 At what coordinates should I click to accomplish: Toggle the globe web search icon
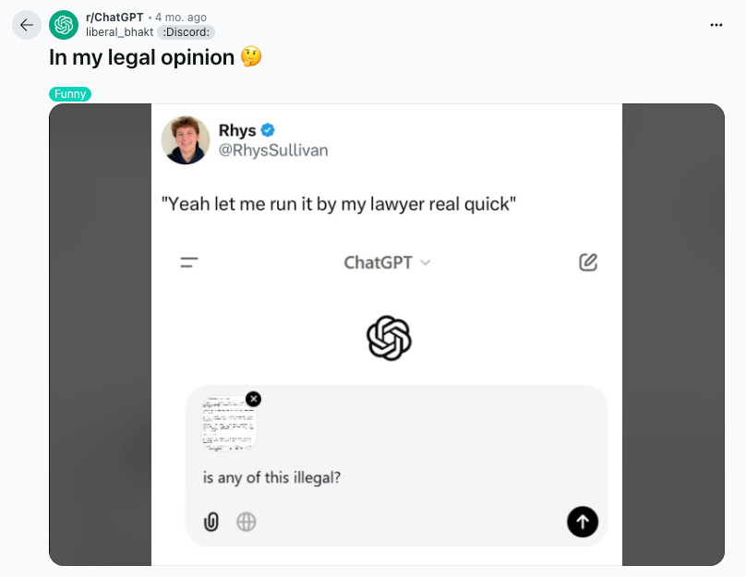[x=246, y=522]
